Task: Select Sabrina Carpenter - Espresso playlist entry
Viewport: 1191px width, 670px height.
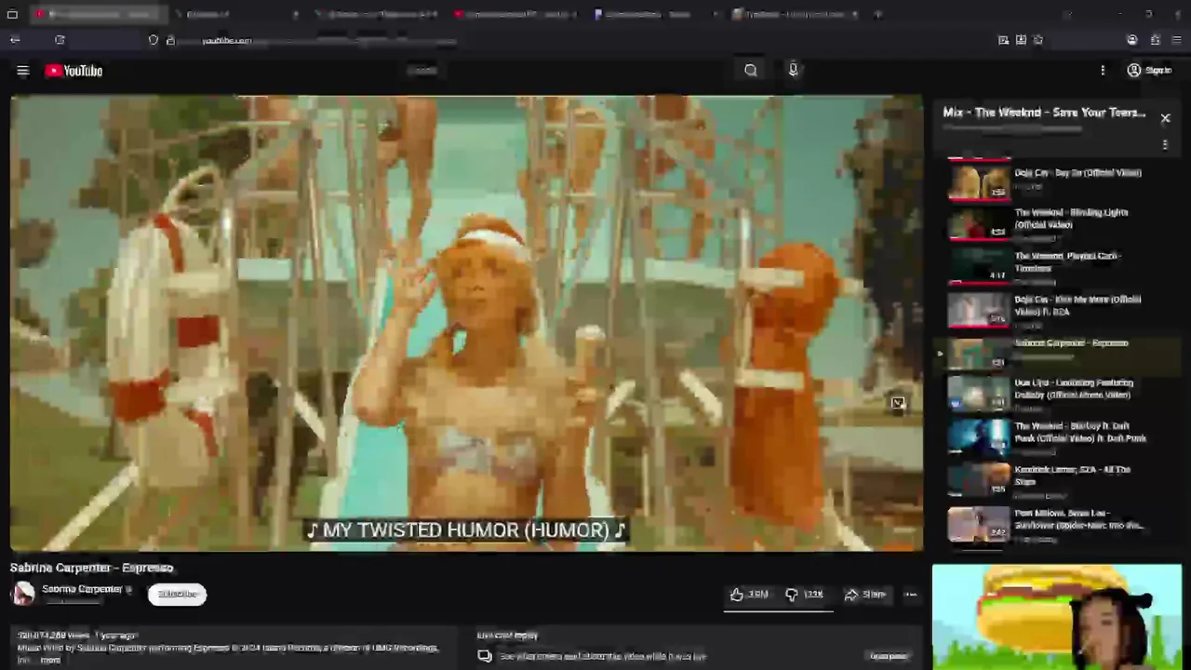Action: point(1057,354)
